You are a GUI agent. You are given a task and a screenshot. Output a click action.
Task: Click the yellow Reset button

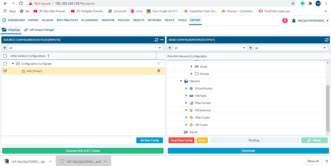point(202,140)
